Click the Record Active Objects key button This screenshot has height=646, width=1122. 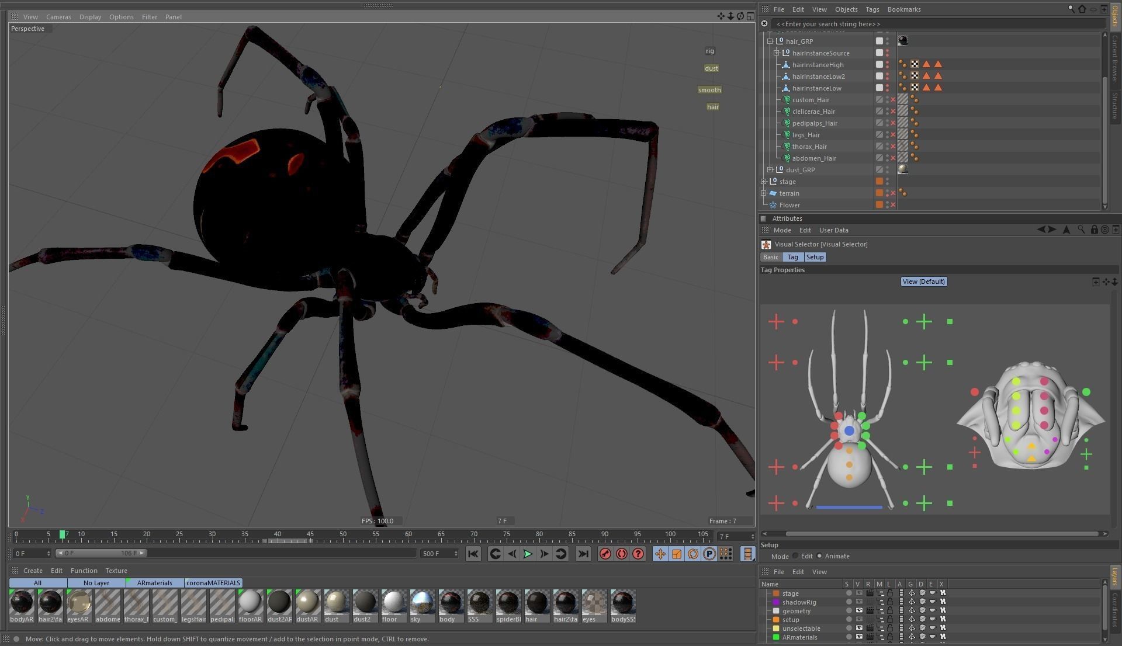click(605, 554)
